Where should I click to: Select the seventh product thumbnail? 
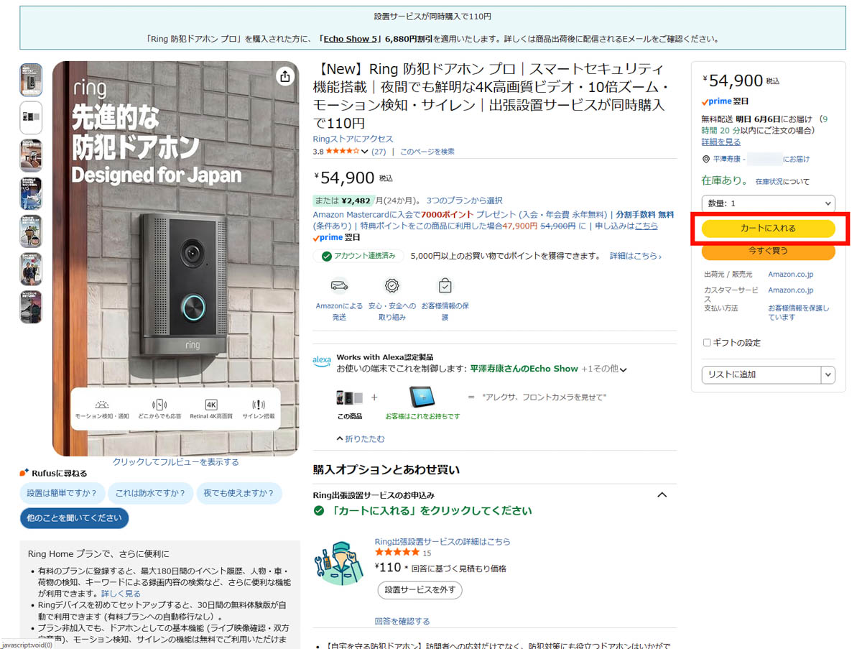pos(31,307)
